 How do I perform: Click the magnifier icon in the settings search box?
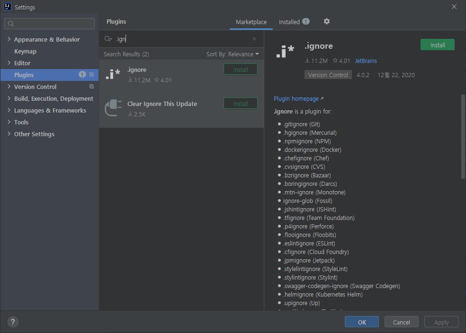point(11,24)
